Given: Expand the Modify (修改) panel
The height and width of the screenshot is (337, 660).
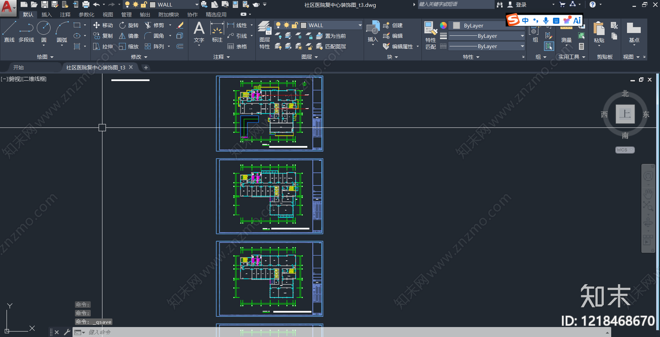Looking at the screenshot, I should click(x=139, y=57).
